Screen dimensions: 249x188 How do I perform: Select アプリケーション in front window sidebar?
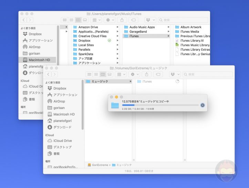pos(62,95)
